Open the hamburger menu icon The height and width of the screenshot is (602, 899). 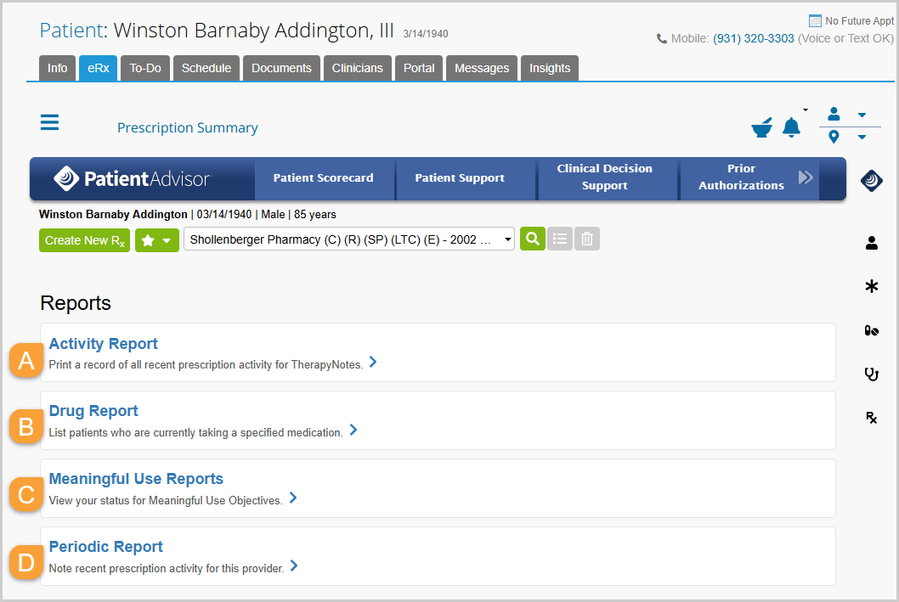coord(49,122)
